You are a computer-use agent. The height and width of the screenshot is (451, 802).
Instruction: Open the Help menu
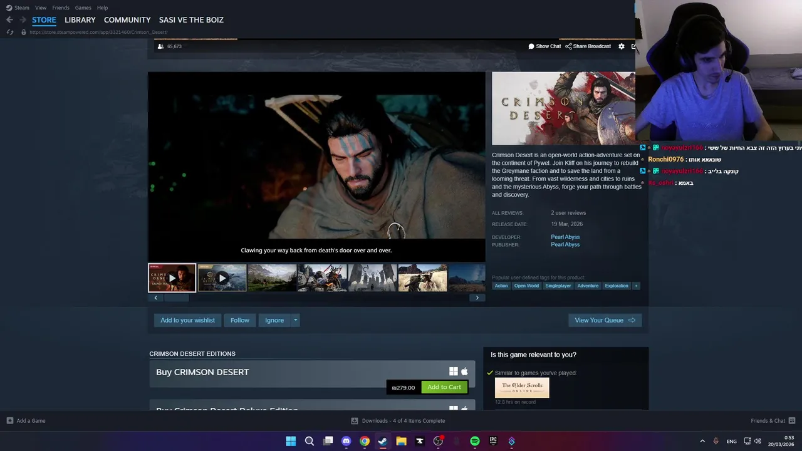click(102, 8)
